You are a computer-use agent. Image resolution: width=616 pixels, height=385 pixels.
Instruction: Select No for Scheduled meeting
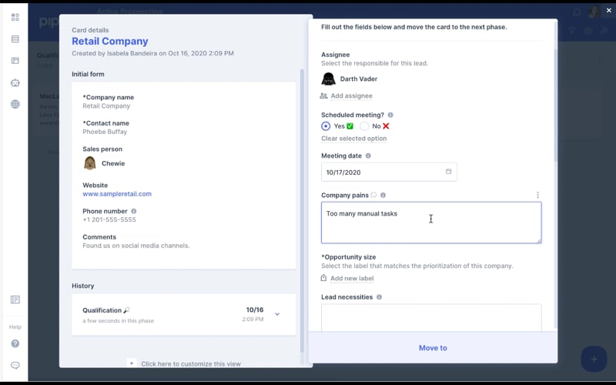[364, 126]
